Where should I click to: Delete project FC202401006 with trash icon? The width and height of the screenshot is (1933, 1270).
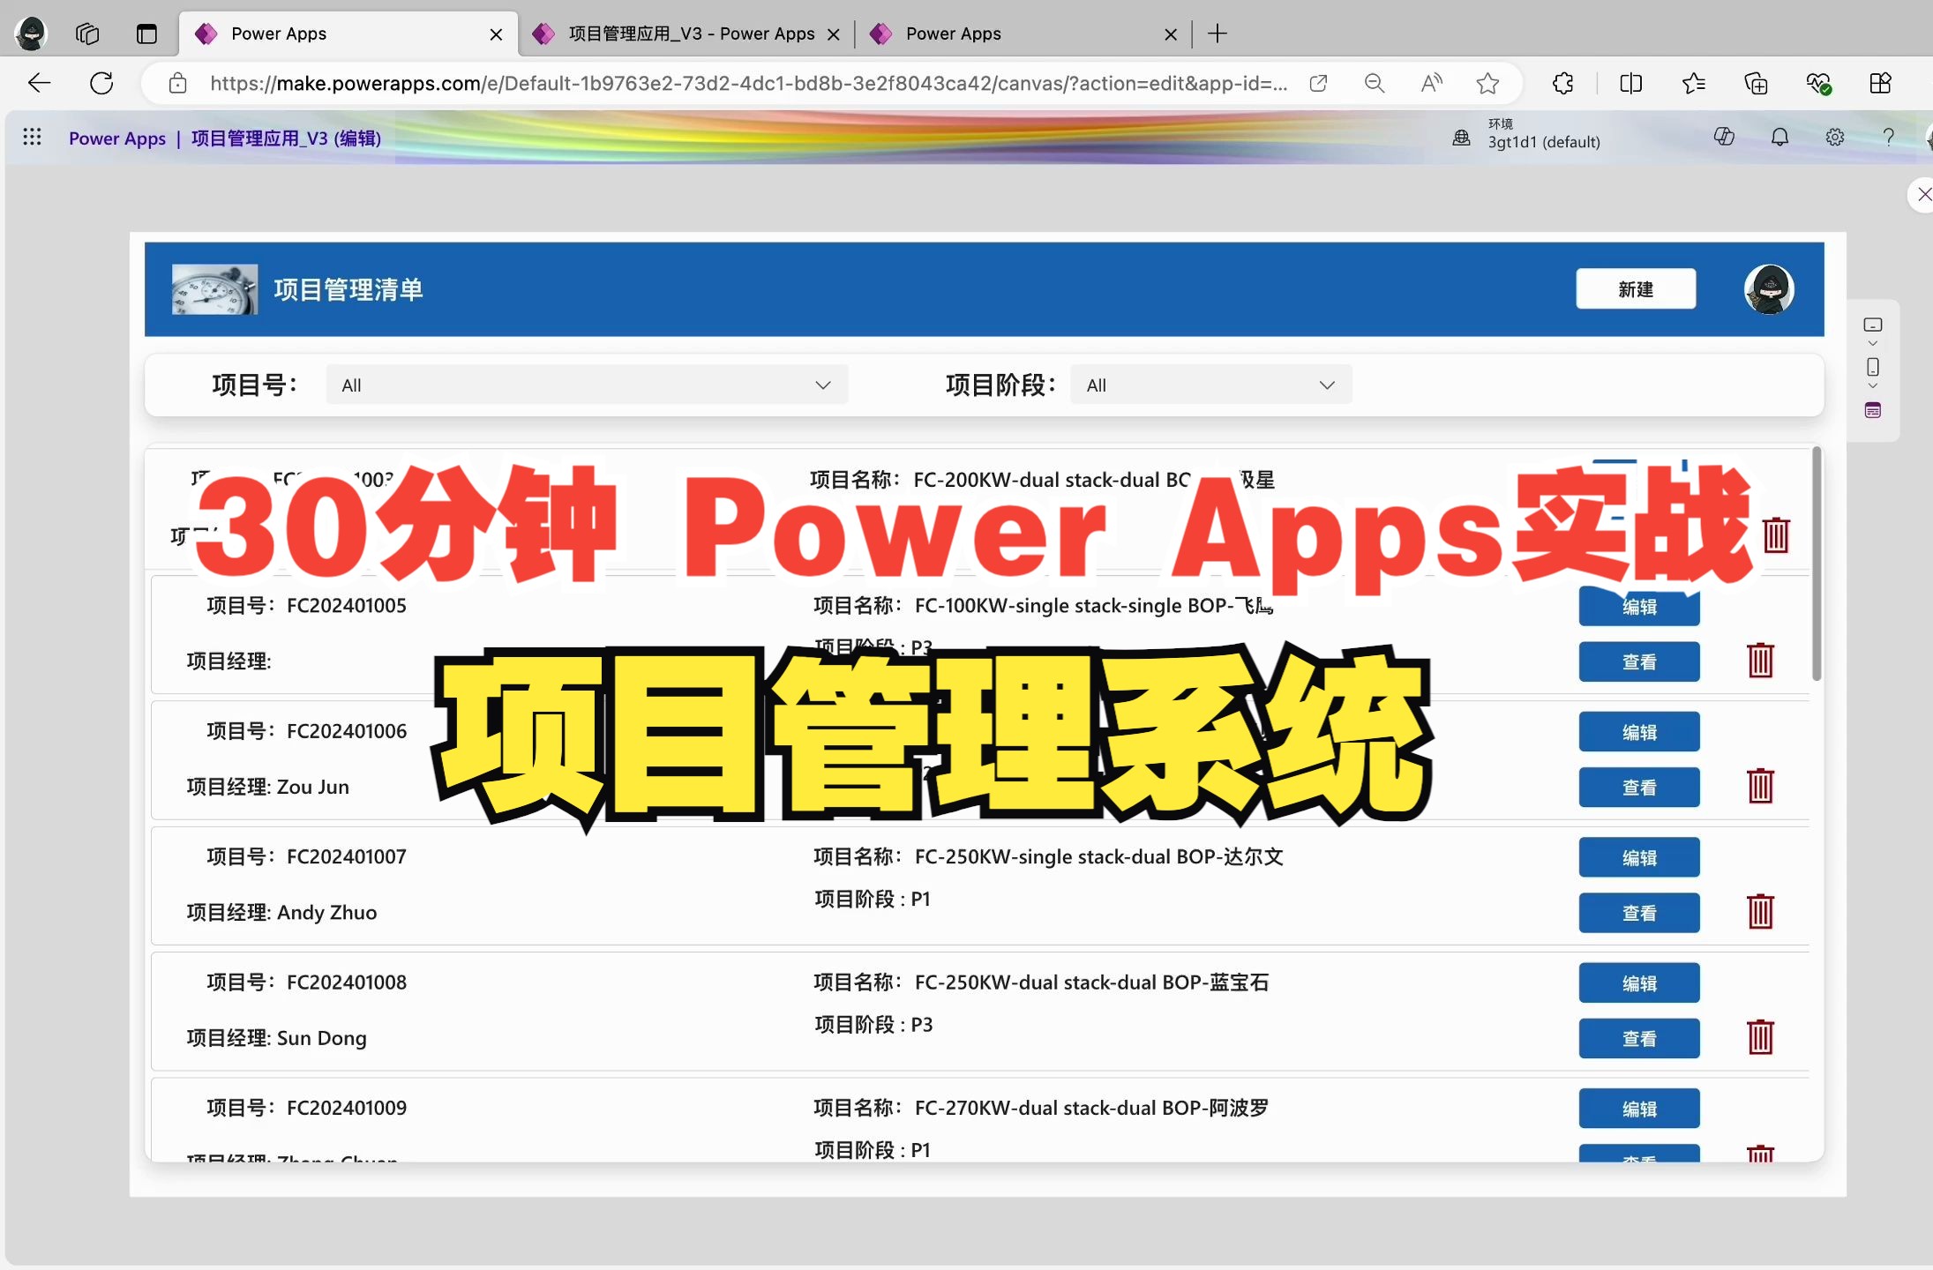click(1760, 785)
